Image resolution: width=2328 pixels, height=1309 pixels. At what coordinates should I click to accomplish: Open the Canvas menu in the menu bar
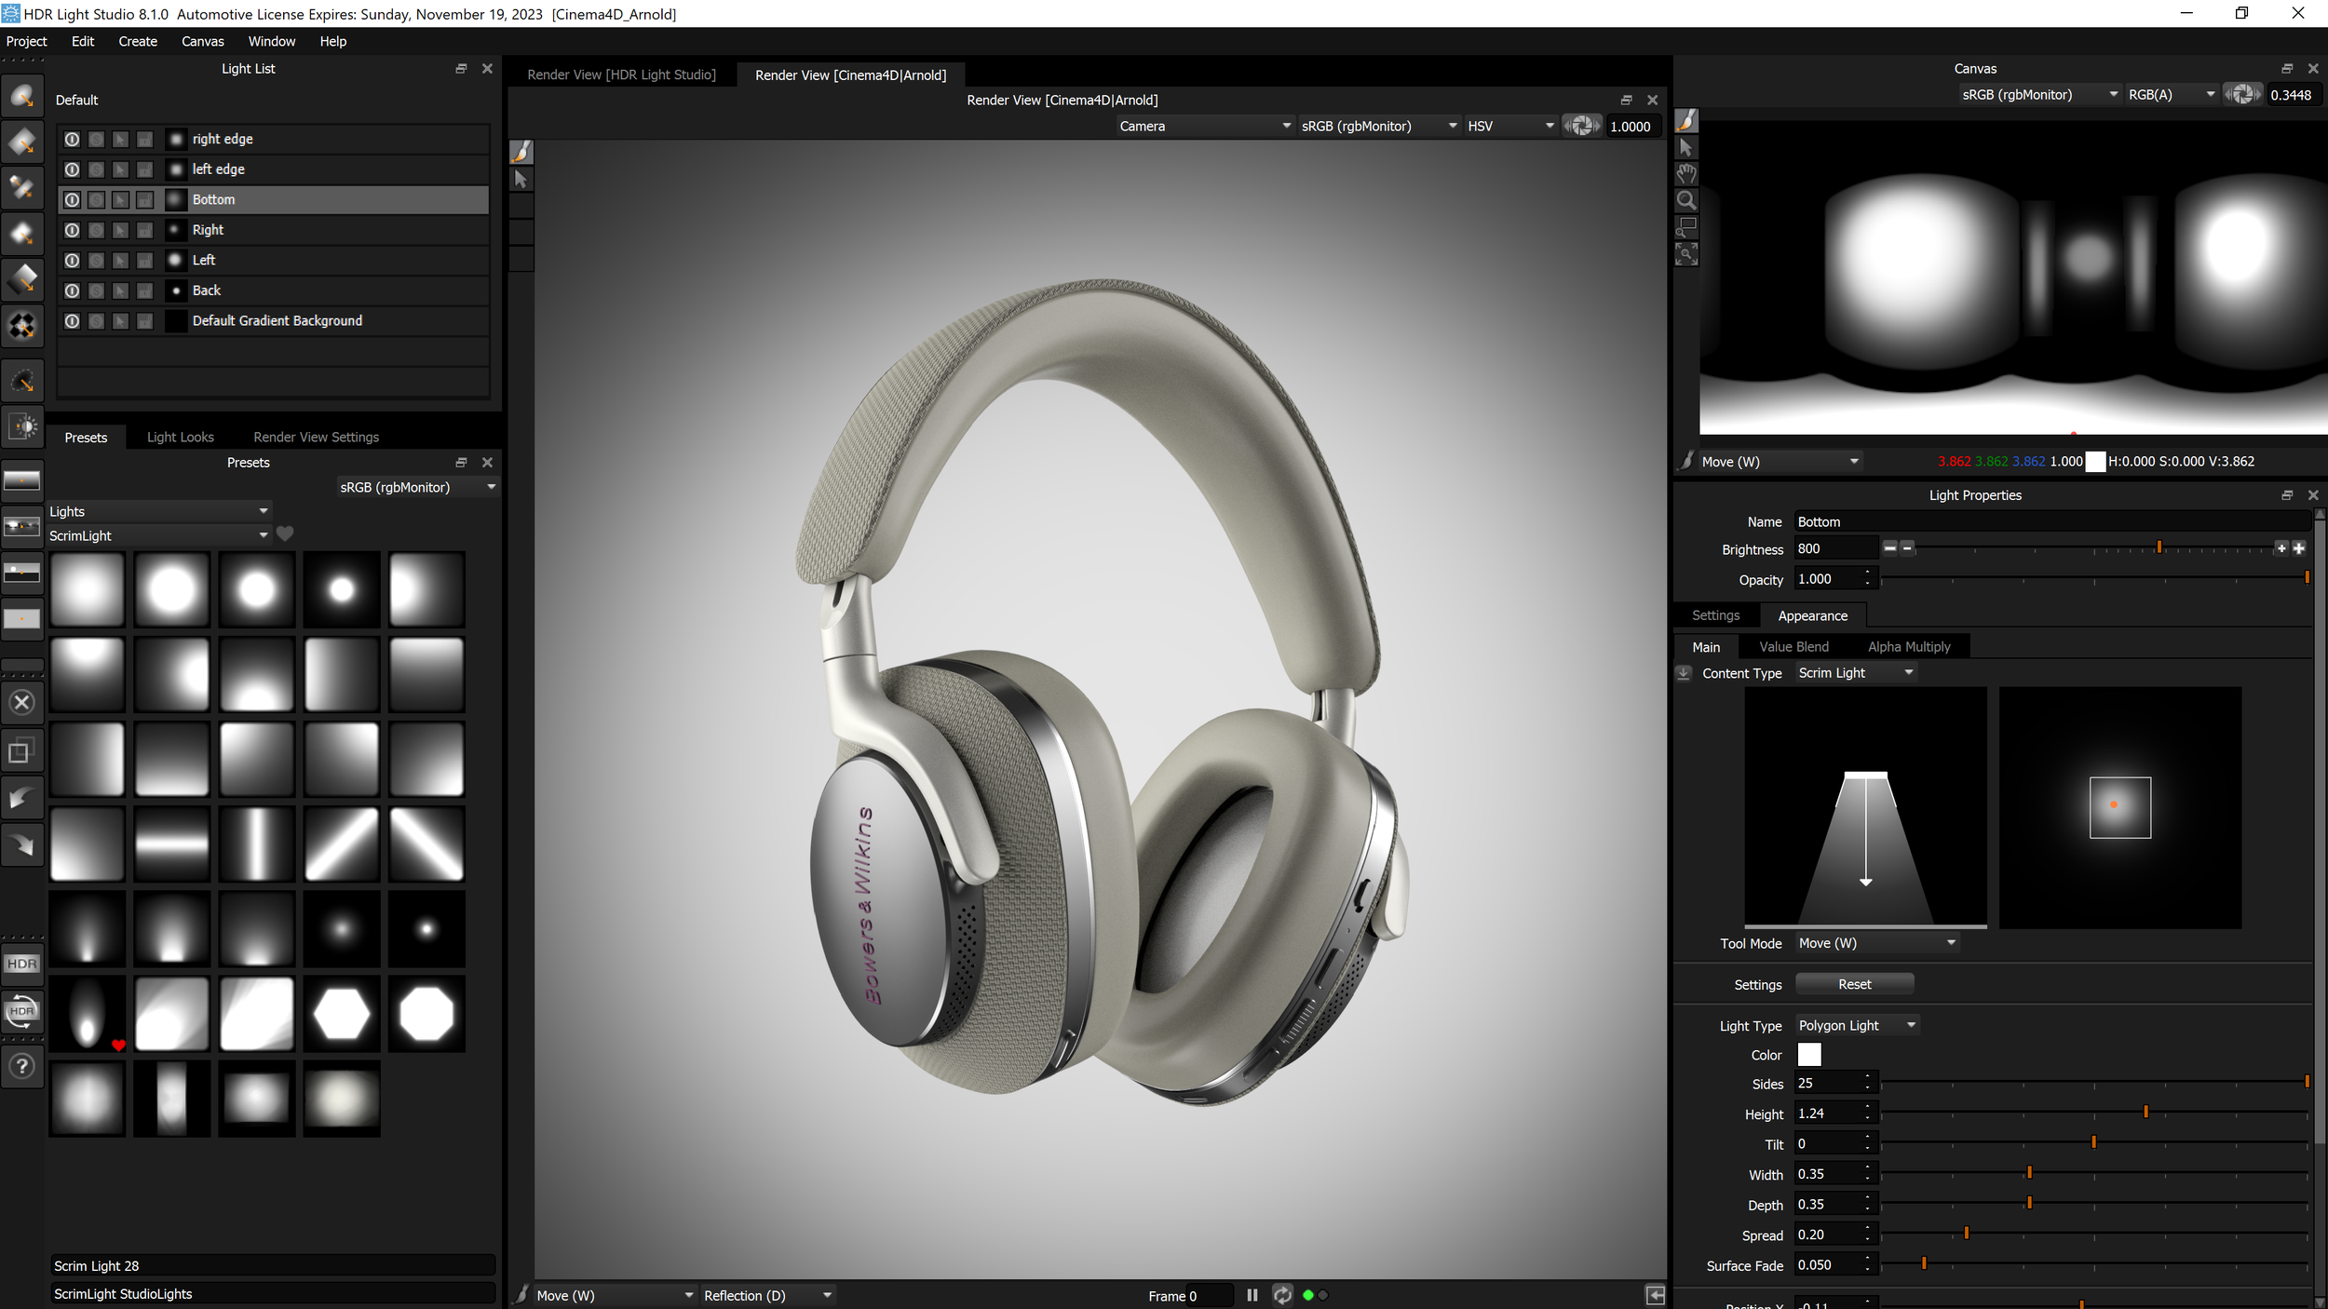pyautogui.click(x=203, y=41)
